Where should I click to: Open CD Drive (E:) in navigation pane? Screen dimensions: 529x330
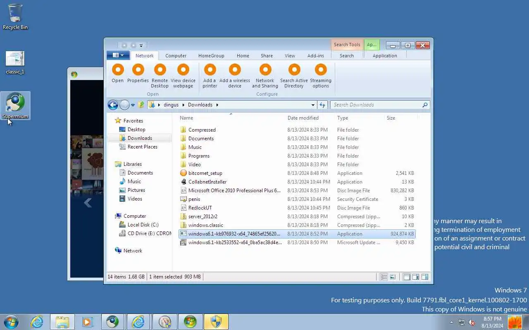(145, 233)
